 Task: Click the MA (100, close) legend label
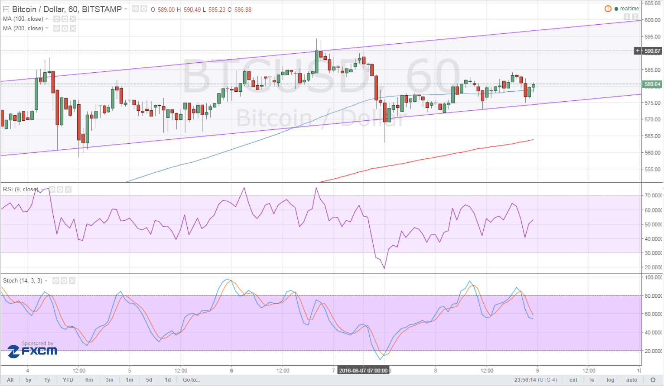pos(23,19)
